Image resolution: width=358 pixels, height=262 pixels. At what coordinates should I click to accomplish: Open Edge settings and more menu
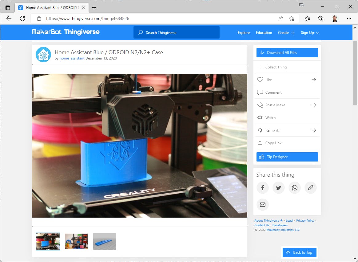coord(349,18)
